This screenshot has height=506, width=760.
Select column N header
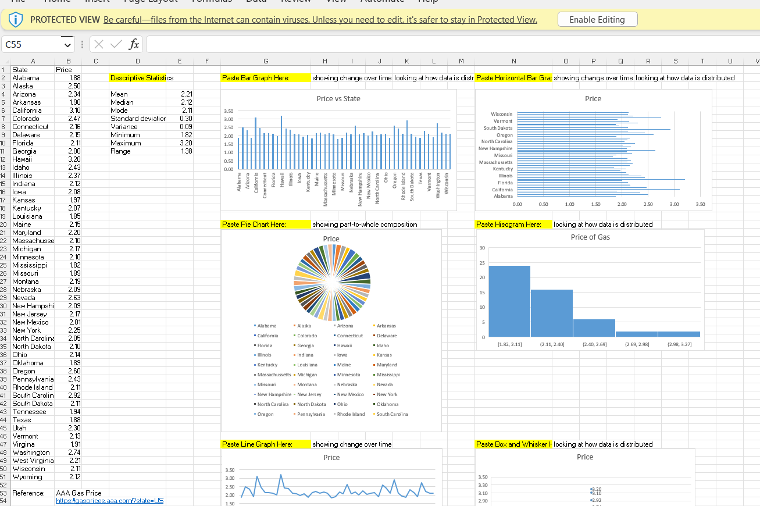coord(513,61)
